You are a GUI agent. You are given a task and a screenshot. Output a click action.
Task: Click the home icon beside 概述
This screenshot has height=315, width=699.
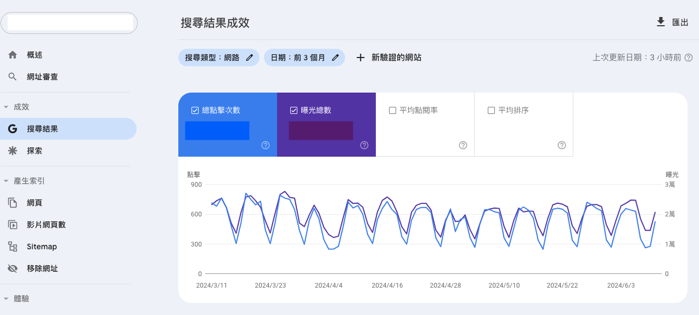coord(13,55)
